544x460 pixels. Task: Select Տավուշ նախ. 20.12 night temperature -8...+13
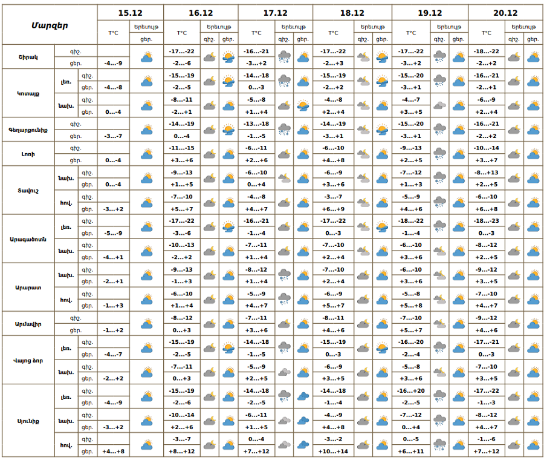pos(486,172)
